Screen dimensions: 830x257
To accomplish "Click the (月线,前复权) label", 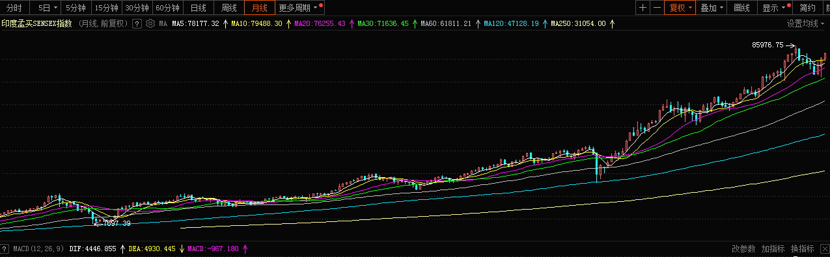I will coord(103,23).
